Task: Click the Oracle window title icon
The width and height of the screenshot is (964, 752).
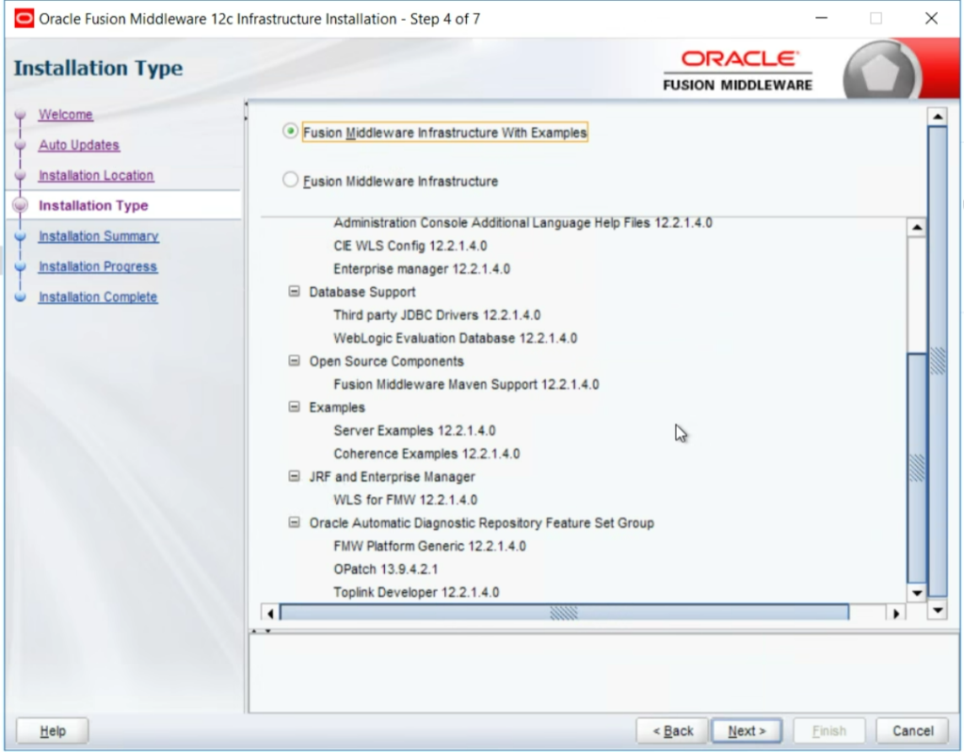Action: click(x=24, y=19)
